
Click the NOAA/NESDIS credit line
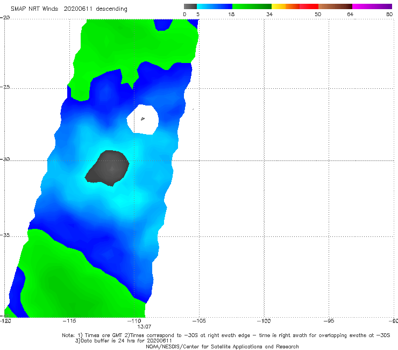(x=222, y=346)
